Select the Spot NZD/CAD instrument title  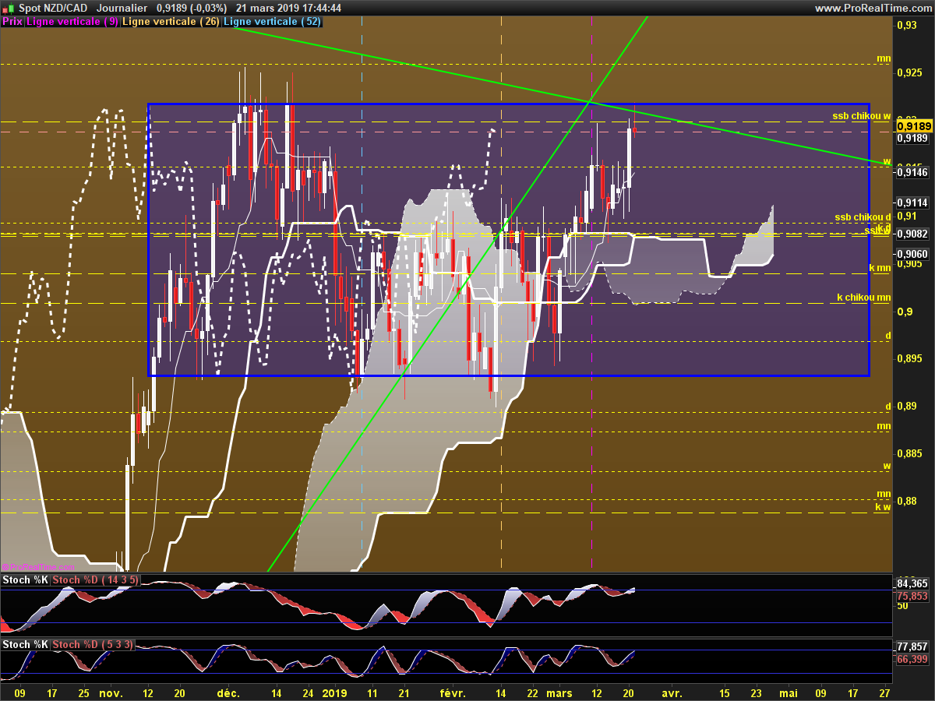click(55, 8)
